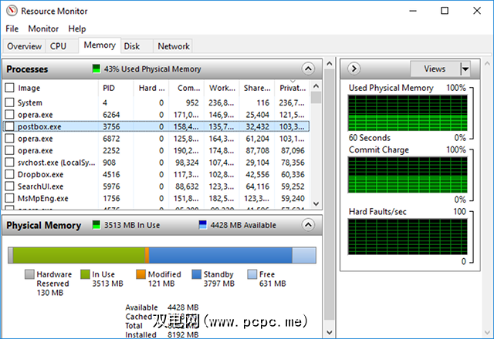Check the opera.exe PID 6264 checkbox
Viewport: 494px width, 339px height.
point(10,114)
